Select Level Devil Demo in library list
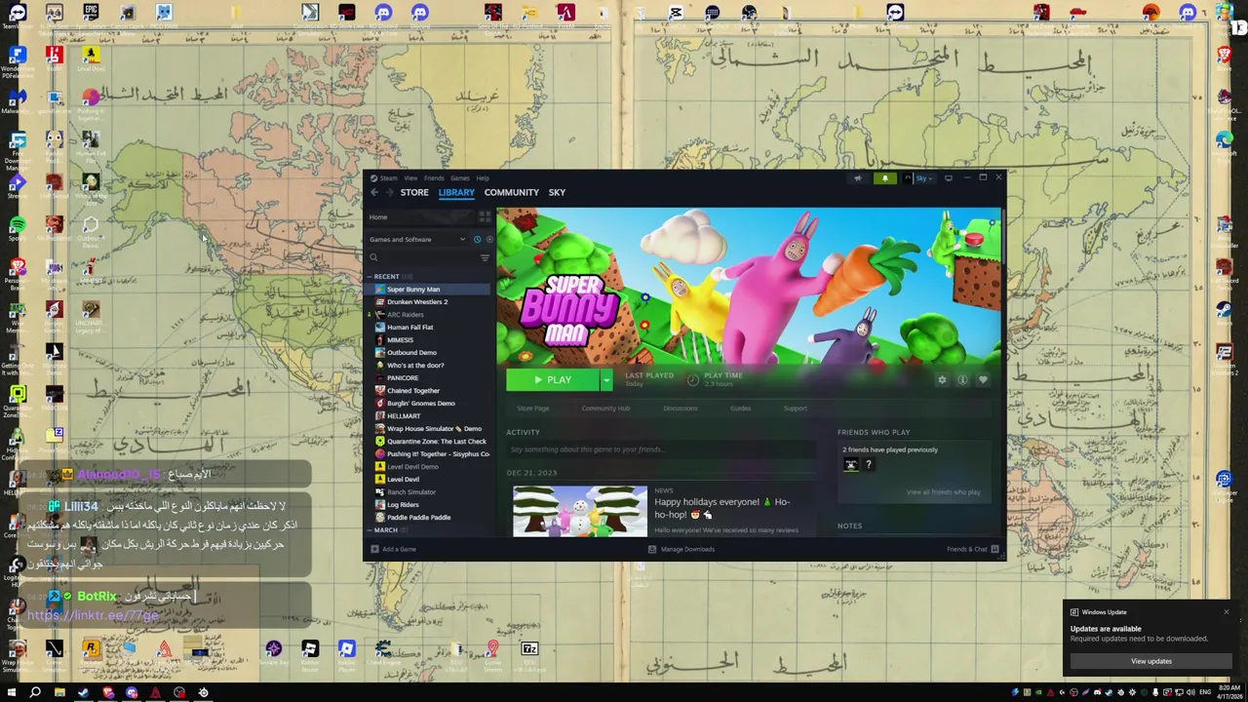Screen dimensions: 1248x702 (412, 467)
